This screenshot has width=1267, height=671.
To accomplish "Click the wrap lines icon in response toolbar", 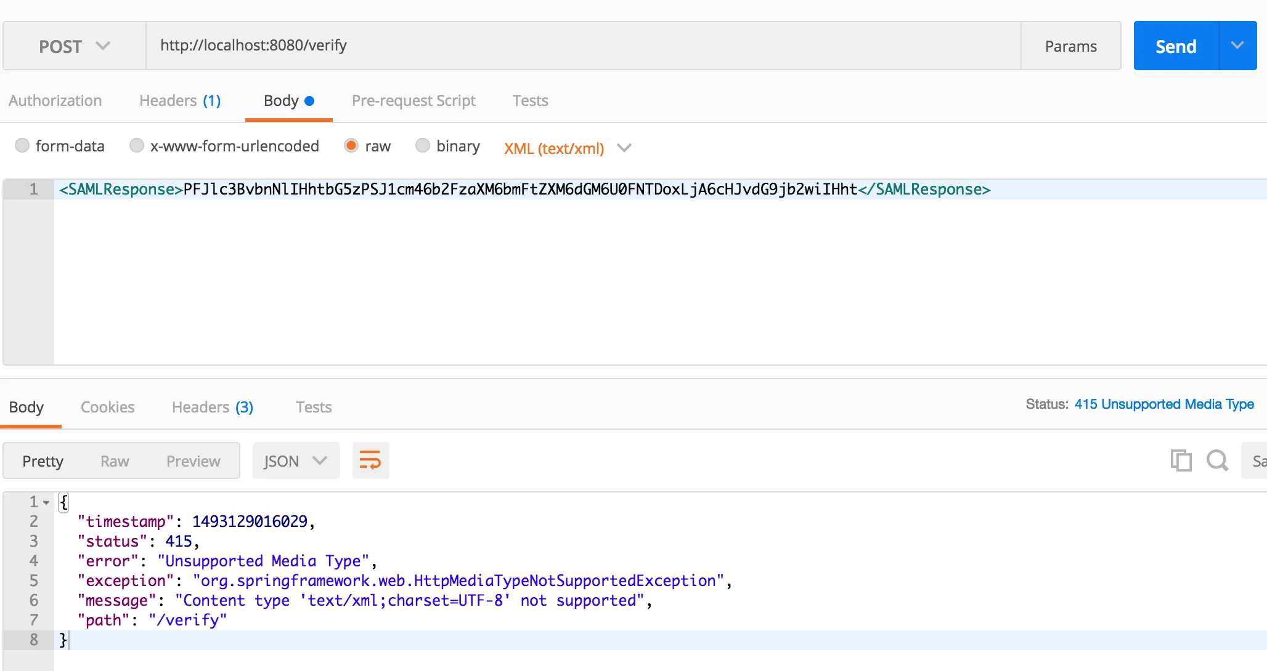I will tap(370, 460).
